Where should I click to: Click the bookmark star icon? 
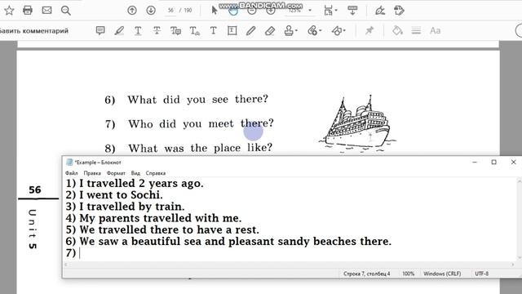click(9, 11)
